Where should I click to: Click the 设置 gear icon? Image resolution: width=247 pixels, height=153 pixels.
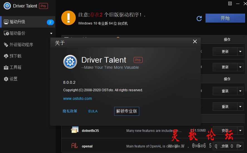(6, 79)
